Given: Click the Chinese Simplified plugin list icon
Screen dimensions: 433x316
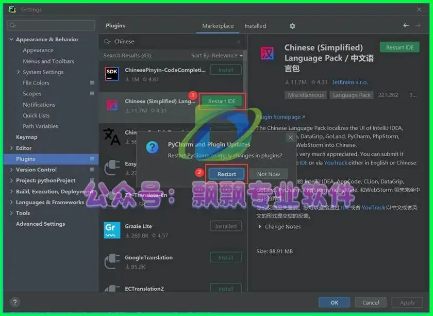Looking at the screenshot, I should (112, 105).
